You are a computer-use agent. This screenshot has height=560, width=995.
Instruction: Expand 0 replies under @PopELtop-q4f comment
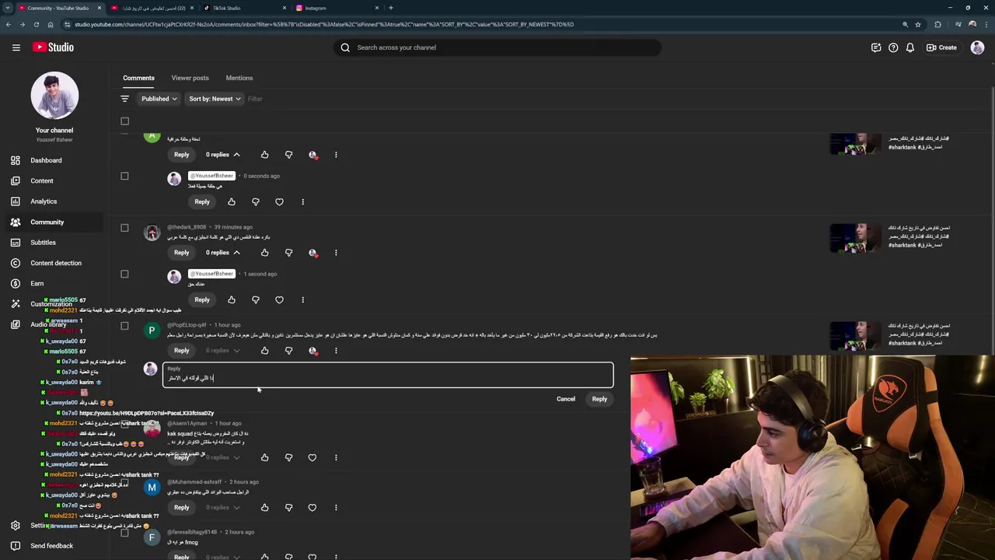223,351
